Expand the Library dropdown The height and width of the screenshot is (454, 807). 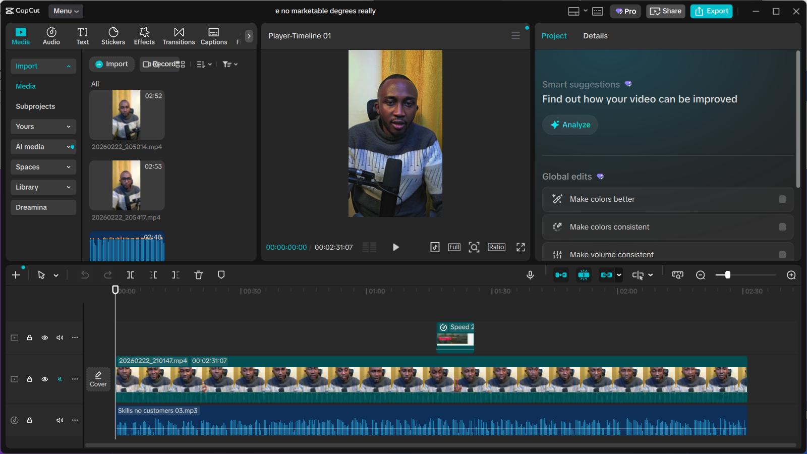coord(43,187)
